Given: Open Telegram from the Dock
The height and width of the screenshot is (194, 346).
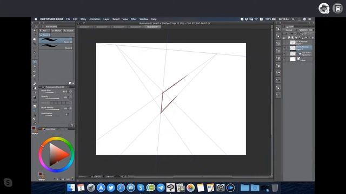Looking at the screenshot, I should (161, 188).
